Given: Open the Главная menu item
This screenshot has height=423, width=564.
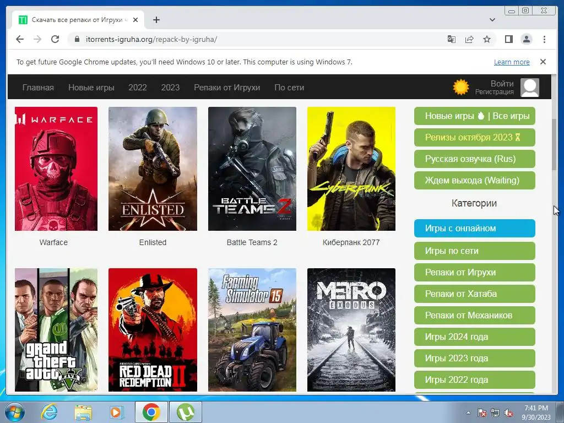Looking at the screenshot, I should tap(38, 88).
